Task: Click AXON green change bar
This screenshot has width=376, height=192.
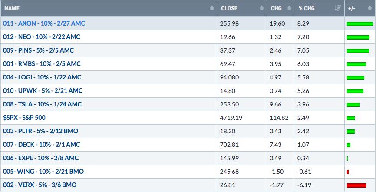Action: [x=360, y=24]
